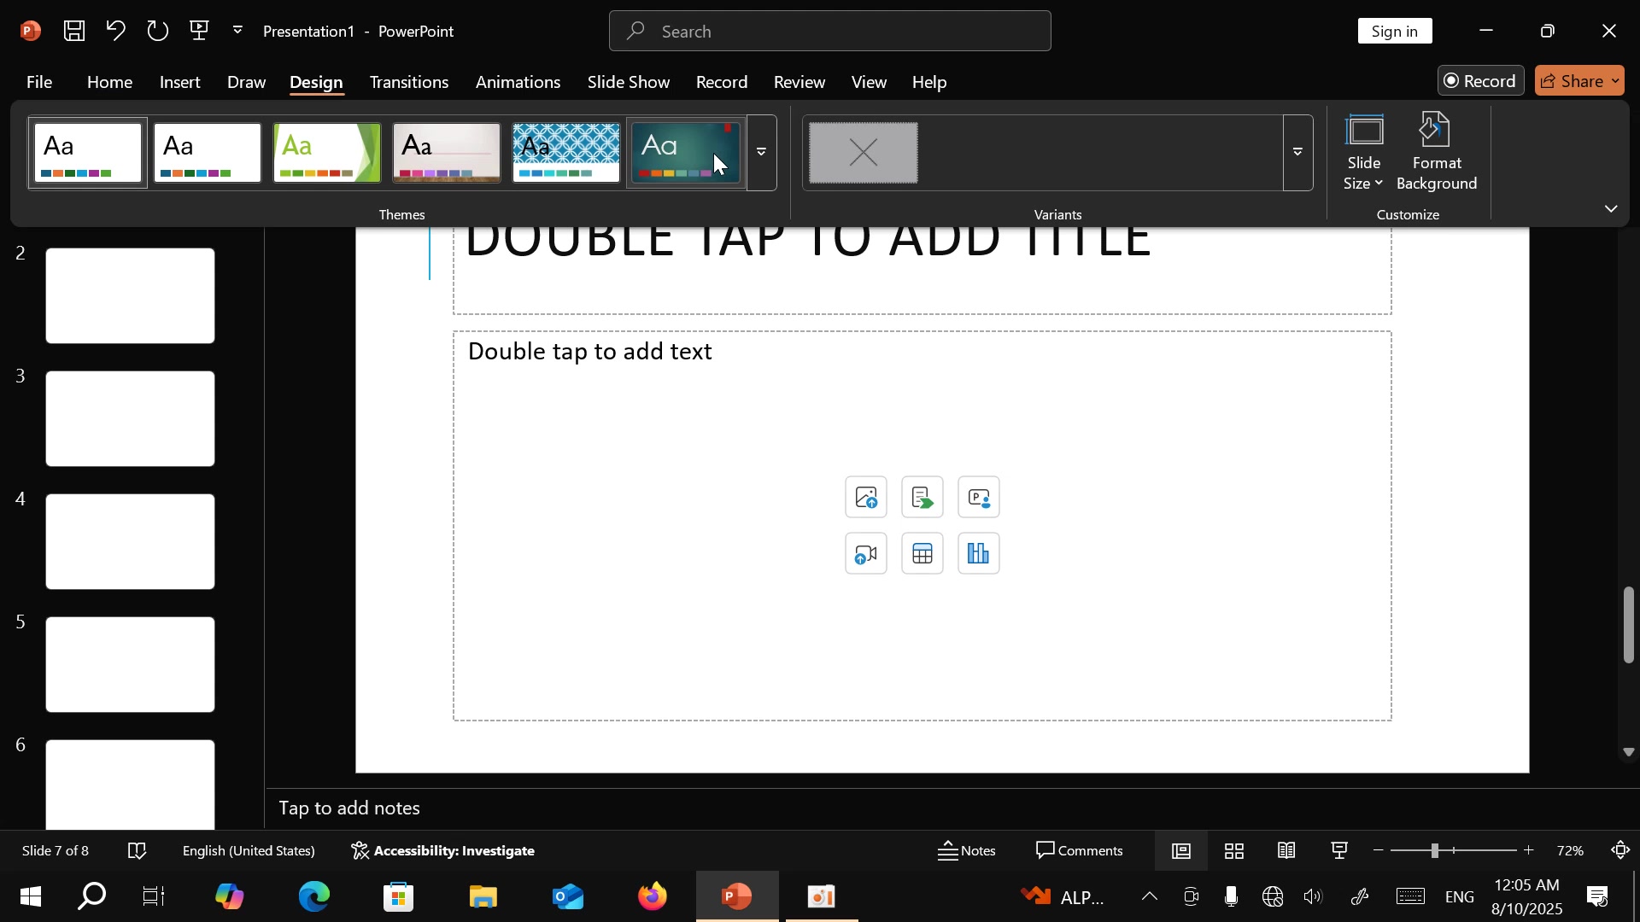Toggle the Notes pane
This screenshot has height=922, width=1640.
click(967, 851)
